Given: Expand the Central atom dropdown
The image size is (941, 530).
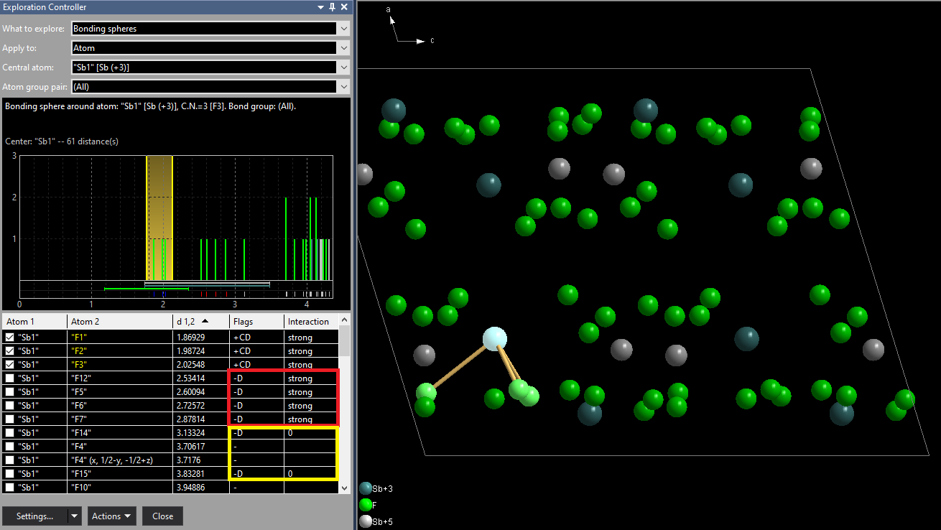Looking at the screenshot, I should point(343,68).
